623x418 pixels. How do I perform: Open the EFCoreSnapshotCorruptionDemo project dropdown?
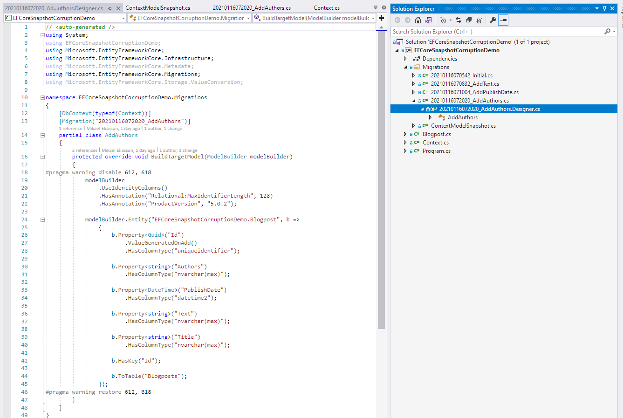pos(65,18)
